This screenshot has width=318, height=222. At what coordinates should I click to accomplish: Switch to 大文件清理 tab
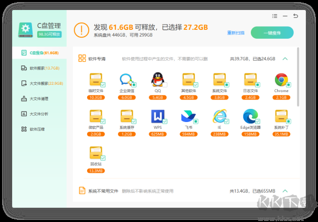coord(39,99)
